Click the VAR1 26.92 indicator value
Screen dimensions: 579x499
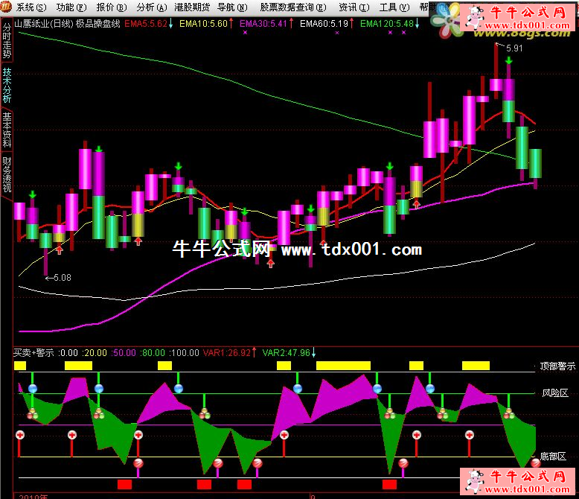[x=226, y=353]
